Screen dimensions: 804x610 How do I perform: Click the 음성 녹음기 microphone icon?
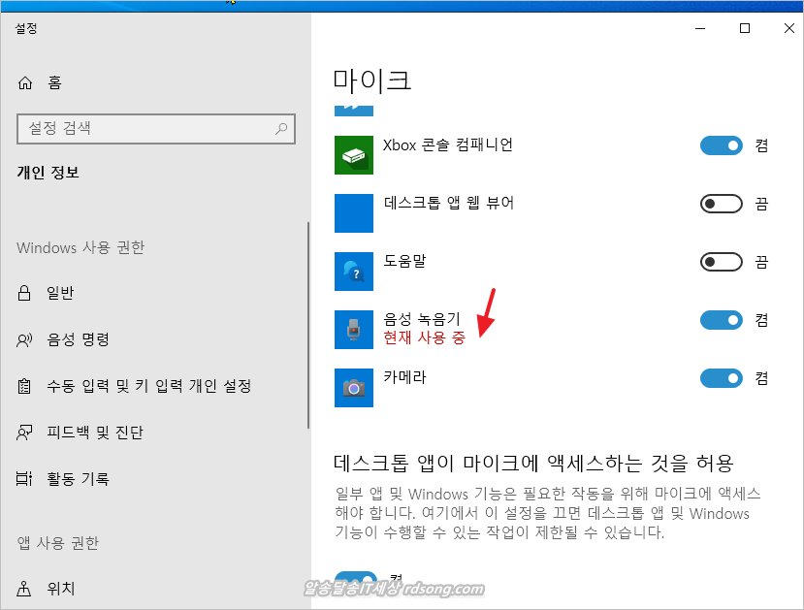(x=354, y=330)
